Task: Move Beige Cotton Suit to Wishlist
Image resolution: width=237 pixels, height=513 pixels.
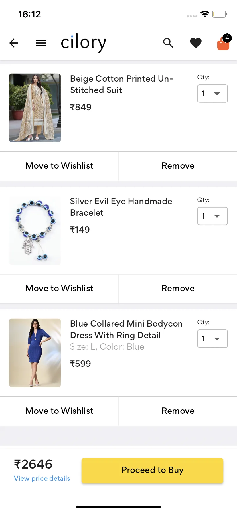Action: tap(59, 166)
